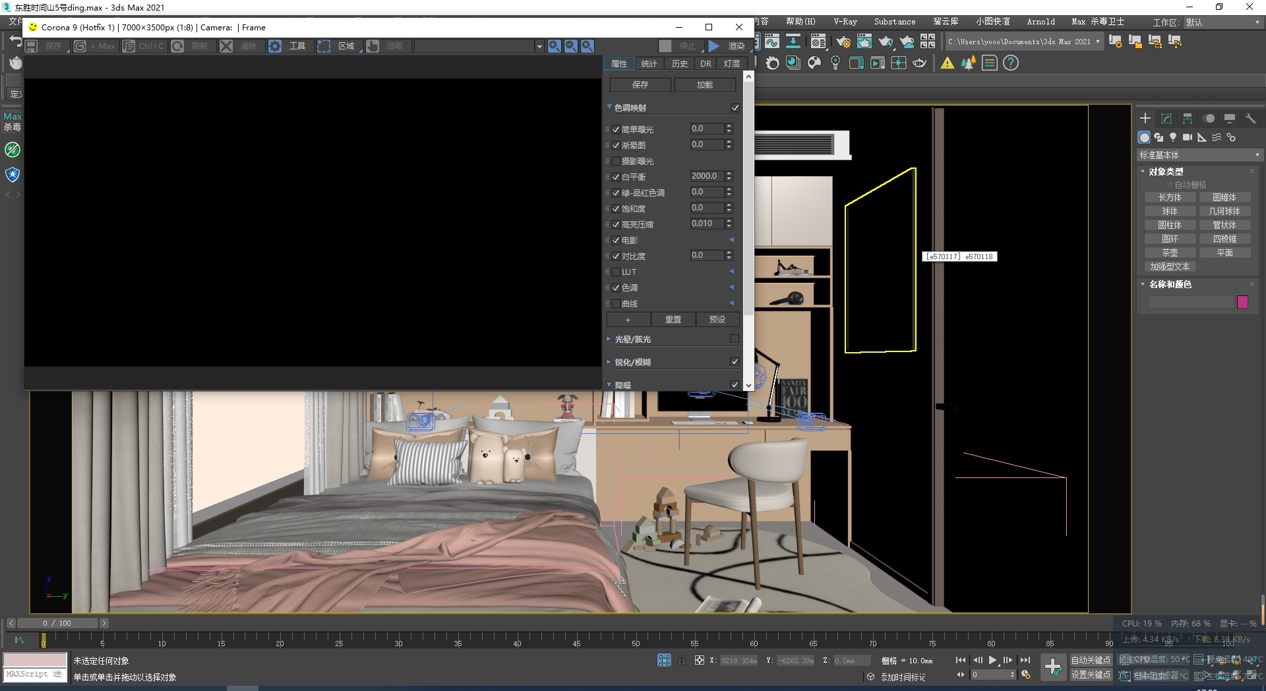Select the Lights bulb category icon
Viewport: 1266px width, 691px height.
pos(1173,137)
